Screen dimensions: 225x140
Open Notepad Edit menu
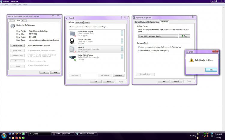(x=7, y=4)
